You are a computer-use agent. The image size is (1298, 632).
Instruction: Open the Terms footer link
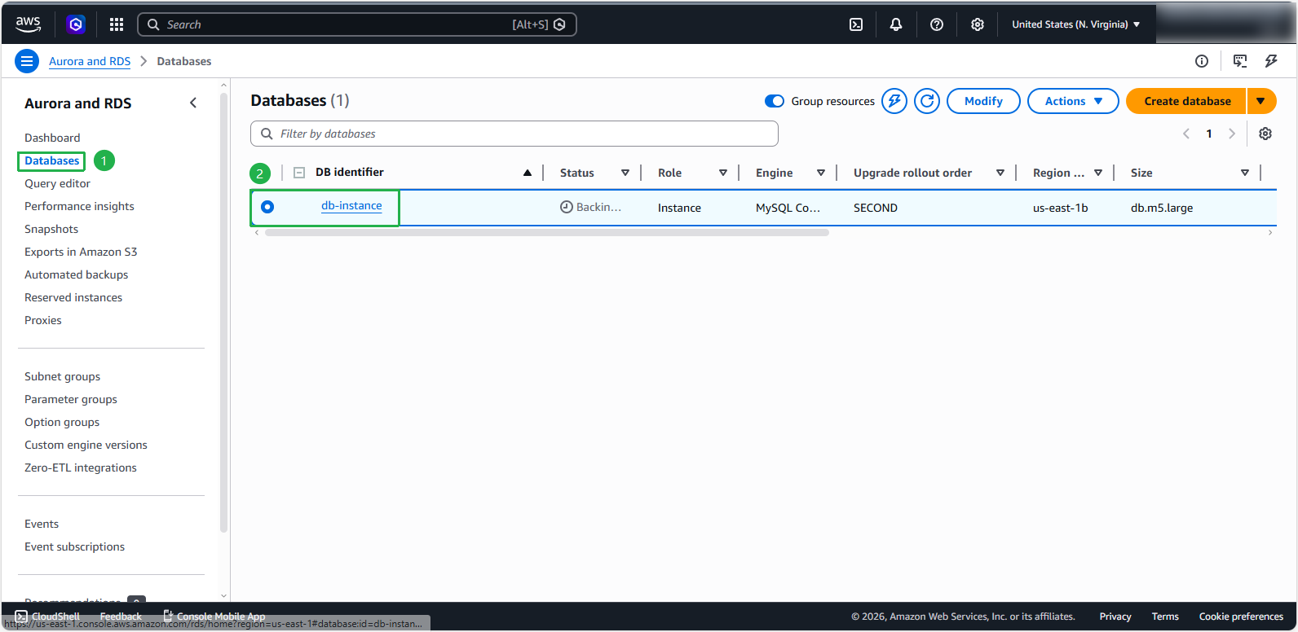(x=1165, y=617)
